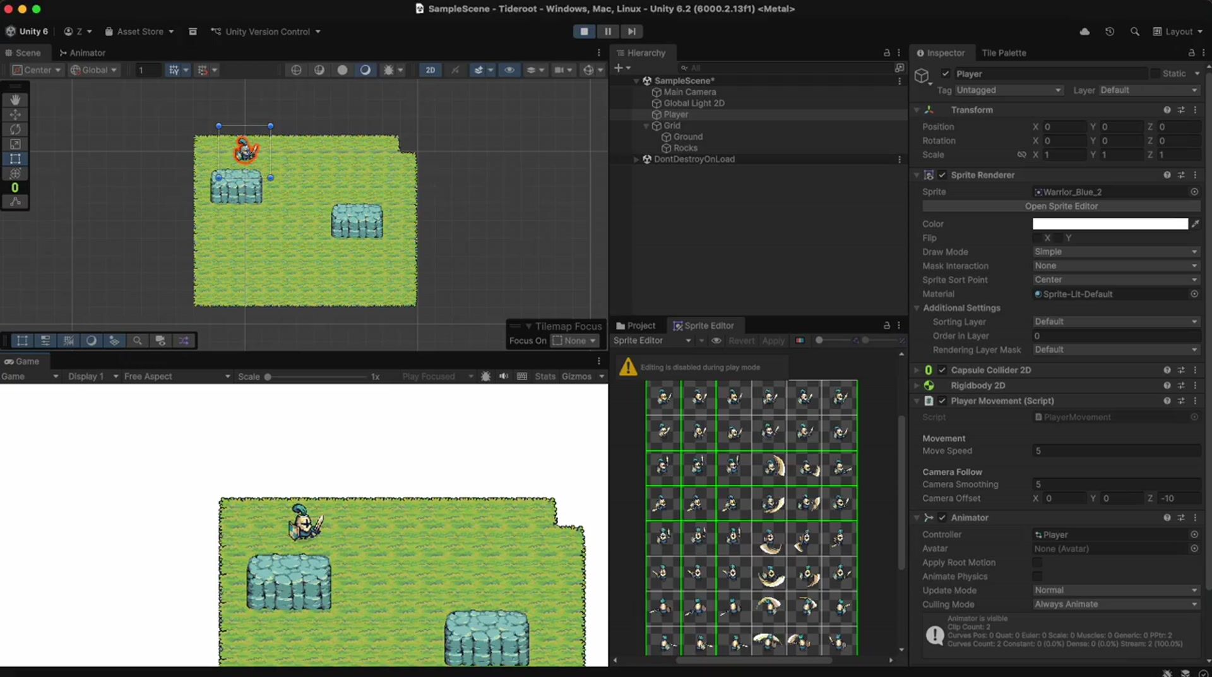Disable the Sprite Renderer component checkbox
The height and width of the screenshot is (677, 1212).
pyautogui.click(x=942, y=175)
